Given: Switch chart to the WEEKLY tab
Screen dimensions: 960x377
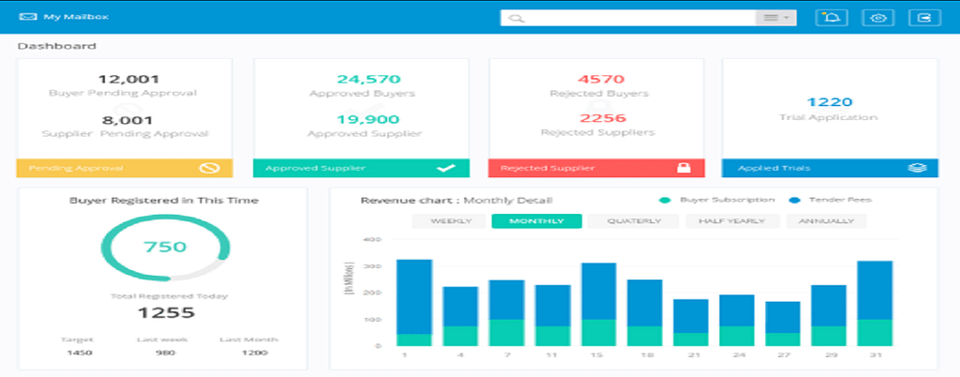Looking at the screenshot, I should click(x=449, y=221).
